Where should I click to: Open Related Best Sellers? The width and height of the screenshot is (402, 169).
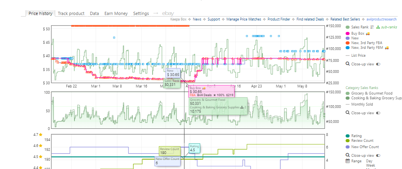click(345, 19)
